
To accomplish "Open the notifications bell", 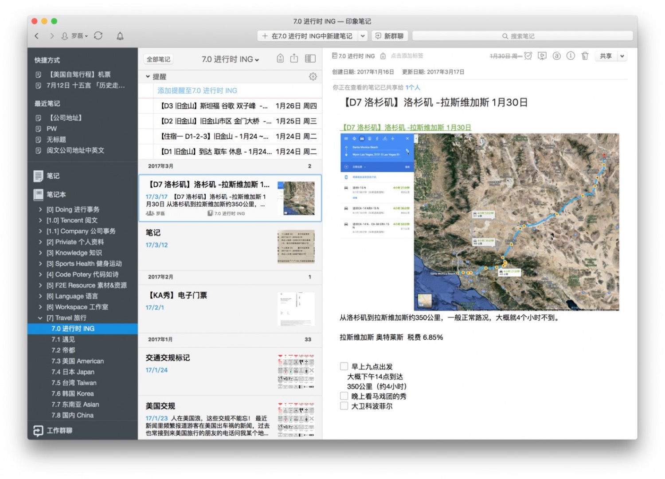I will point(120,36).
